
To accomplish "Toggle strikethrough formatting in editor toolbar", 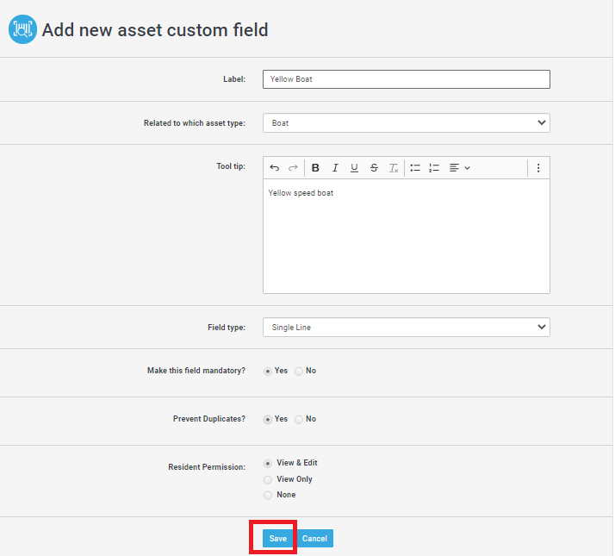I will point(374,168).
